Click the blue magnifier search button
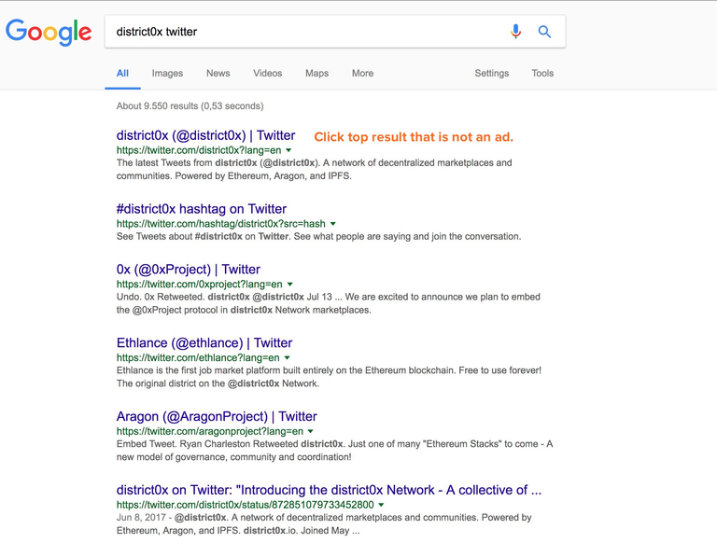 pyautogui.click(x=544, y=32)
